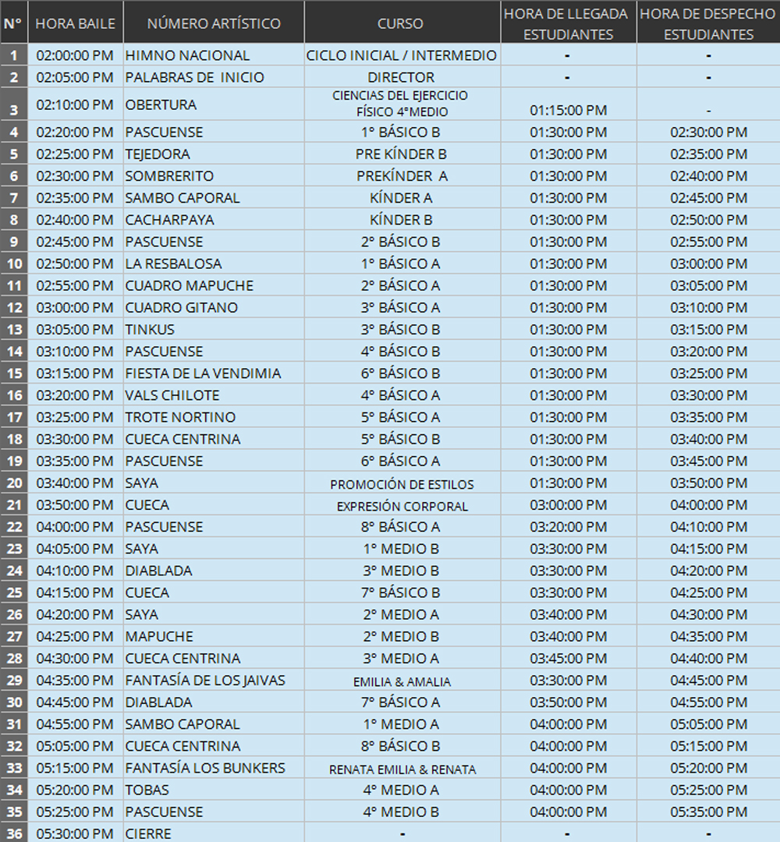
Task: Select the '04:00:00 PM' dispatch cell
Action: [x=708, y=504]
